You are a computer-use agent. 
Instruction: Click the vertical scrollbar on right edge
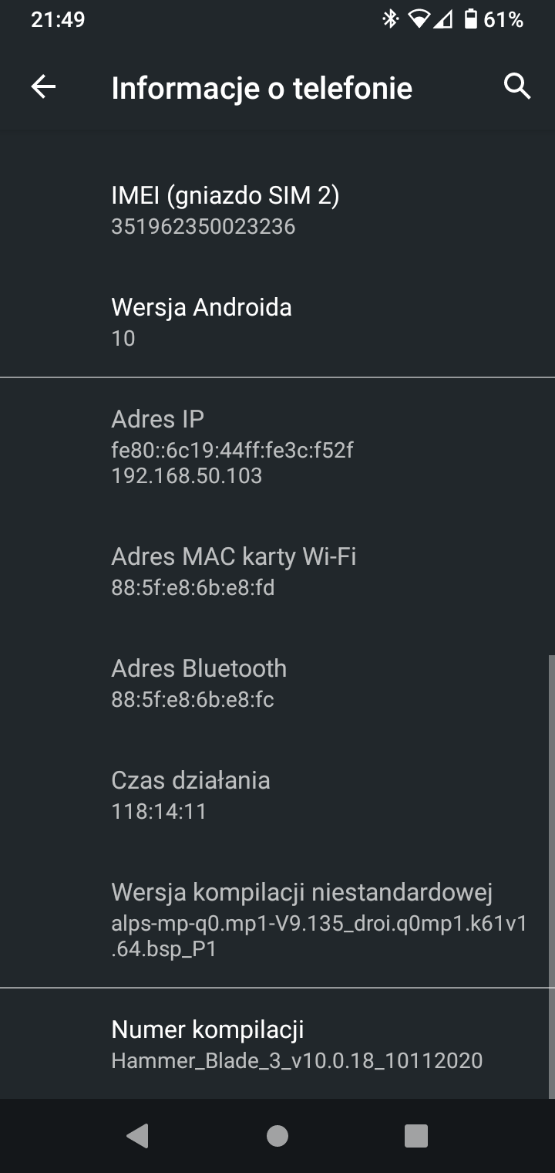[x=551, y=877]
